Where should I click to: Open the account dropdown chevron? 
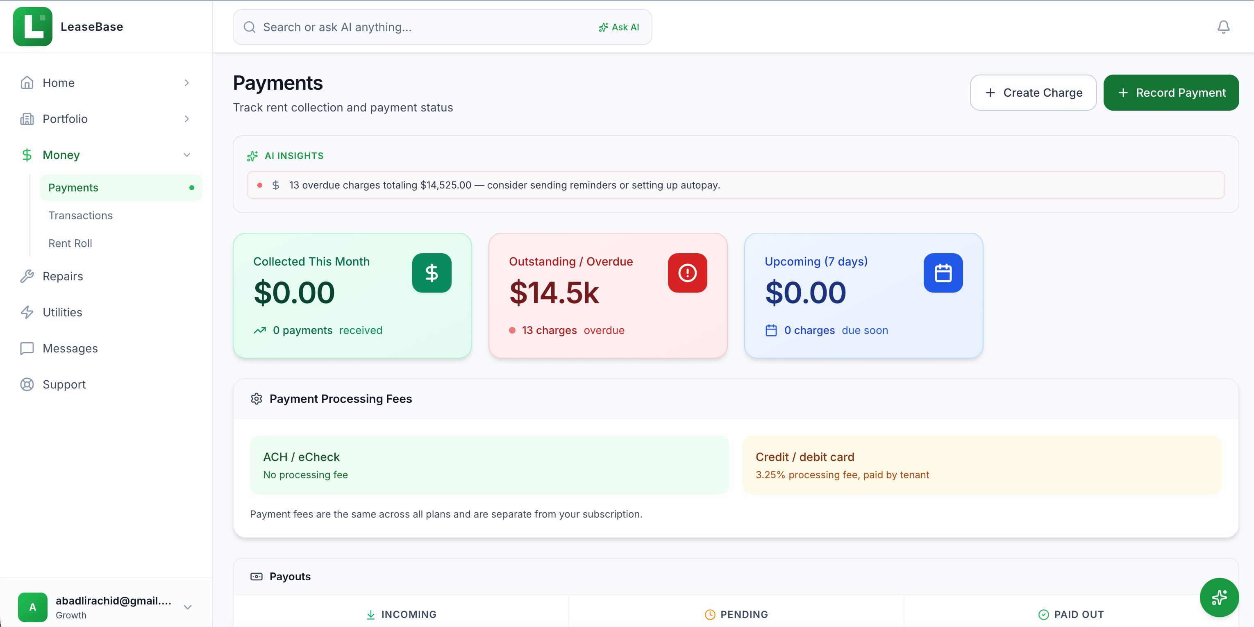[x=187, y=607]
